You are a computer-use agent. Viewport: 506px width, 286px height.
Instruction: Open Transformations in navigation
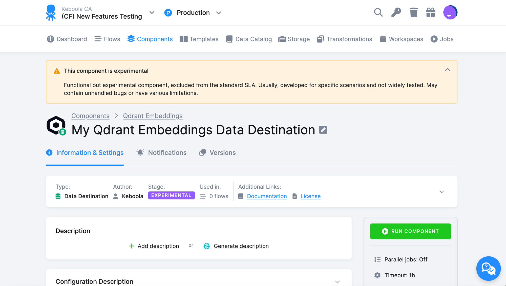tap(345, 39)
